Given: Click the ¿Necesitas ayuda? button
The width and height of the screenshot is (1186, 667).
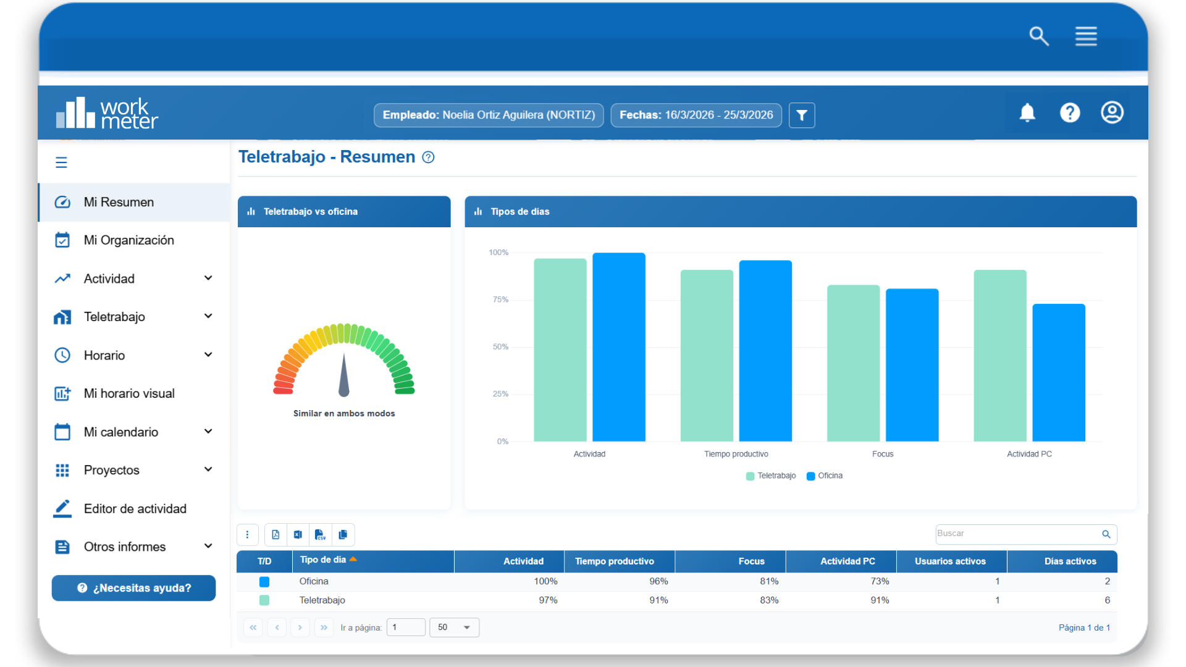Looking at the screenshot, I should [133, 588].
